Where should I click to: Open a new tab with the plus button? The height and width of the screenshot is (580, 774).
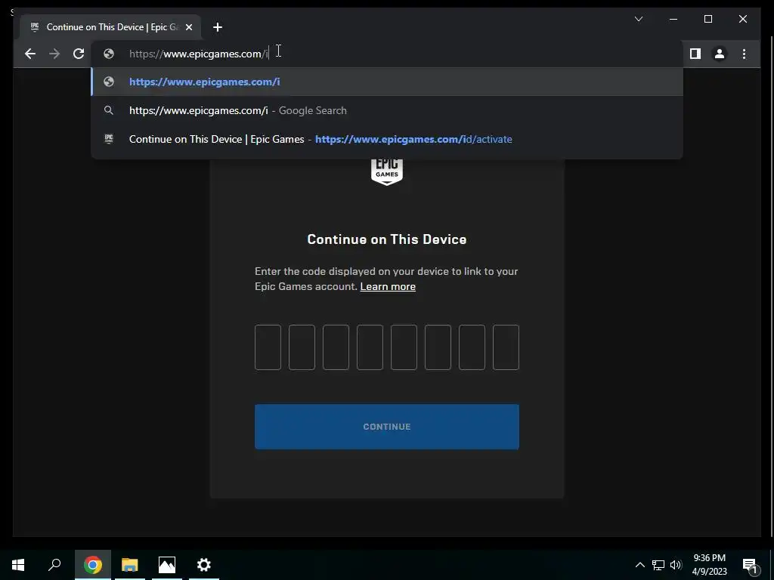(x=218, y=27)
